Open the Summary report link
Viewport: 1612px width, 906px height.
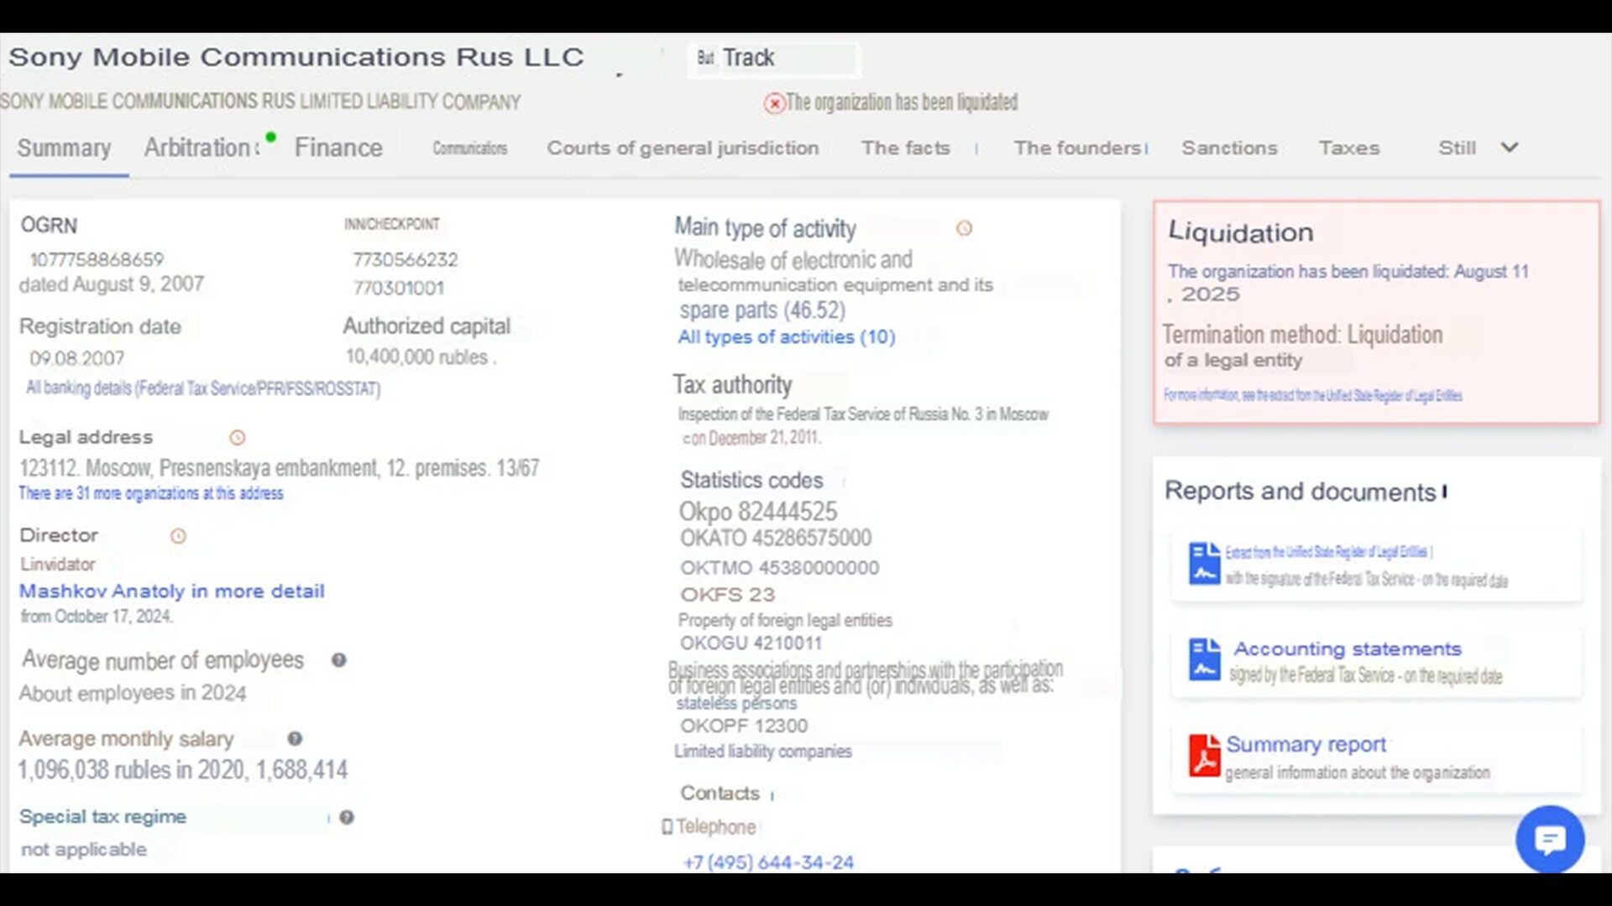click(x=1306, y=745)
